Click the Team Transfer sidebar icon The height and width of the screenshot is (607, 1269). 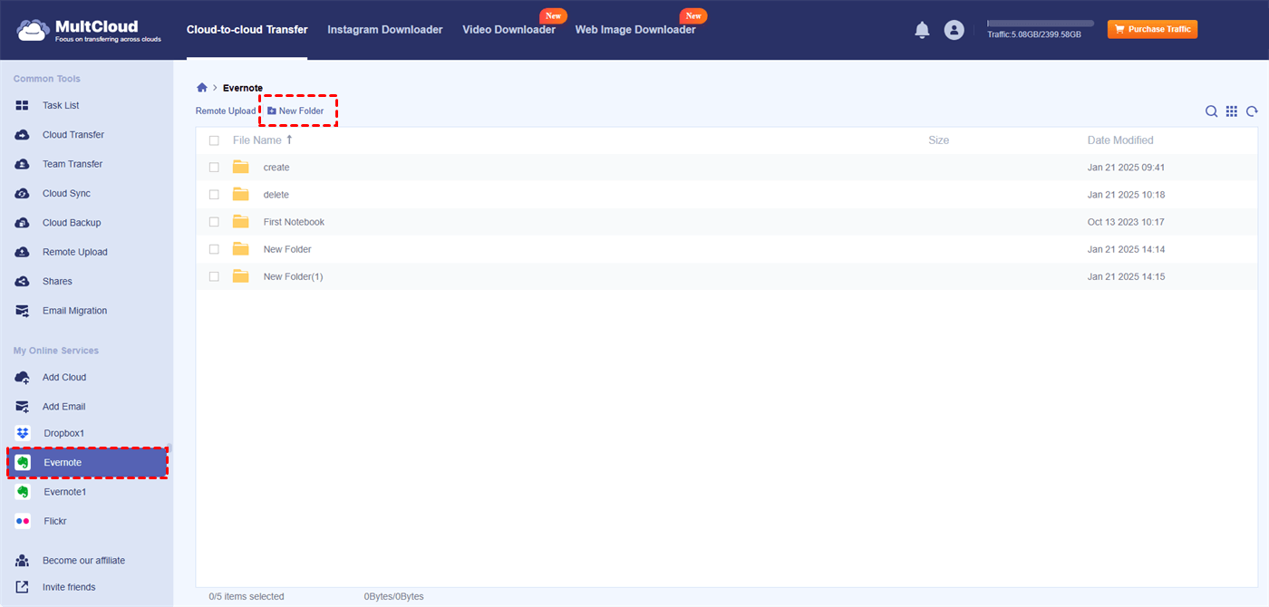point(23,164)
